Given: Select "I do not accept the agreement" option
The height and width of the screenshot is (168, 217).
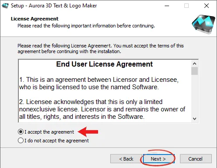Looking at the screenshot, I should [x=20, y=141].
